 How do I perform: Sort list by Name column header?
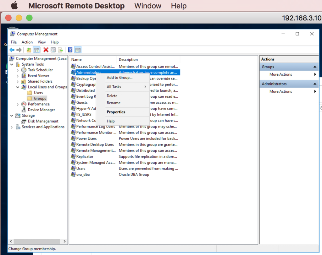pyautogui.click(x=93, y=59)
